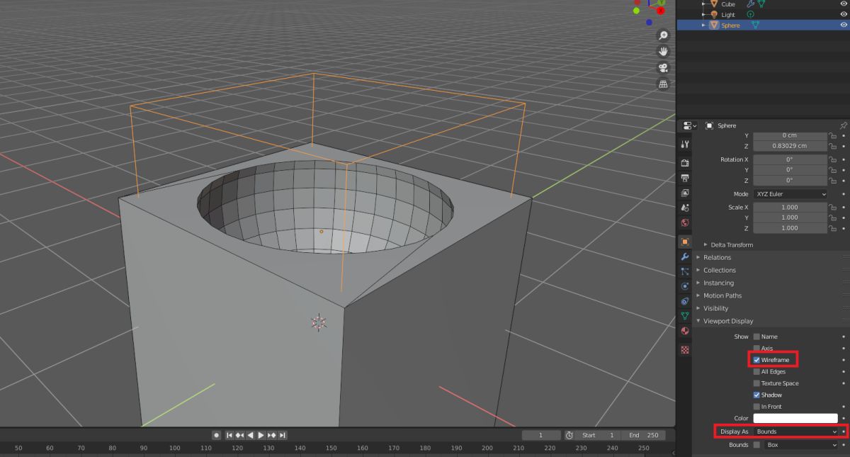This screenshot has height=457, width=850.
Task: Collapse the Viewport Display panel
Action: 727,321
